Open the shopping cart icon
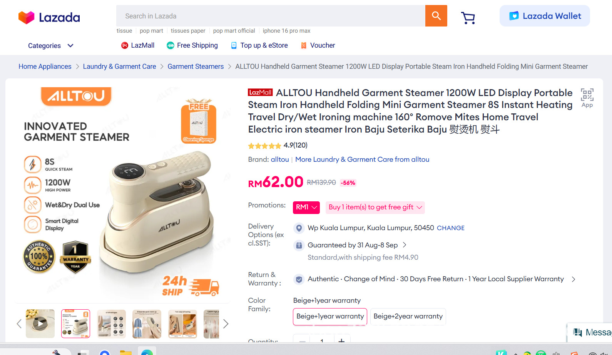 468,17
